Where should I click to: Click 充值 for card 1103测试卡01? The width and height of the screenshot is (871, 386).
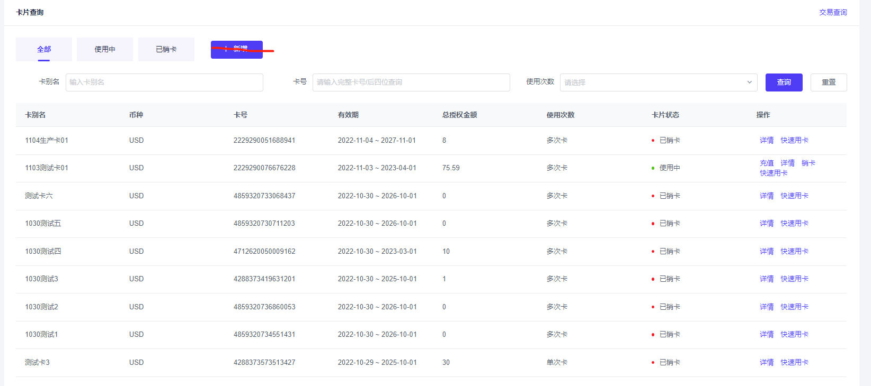[767, 163]
